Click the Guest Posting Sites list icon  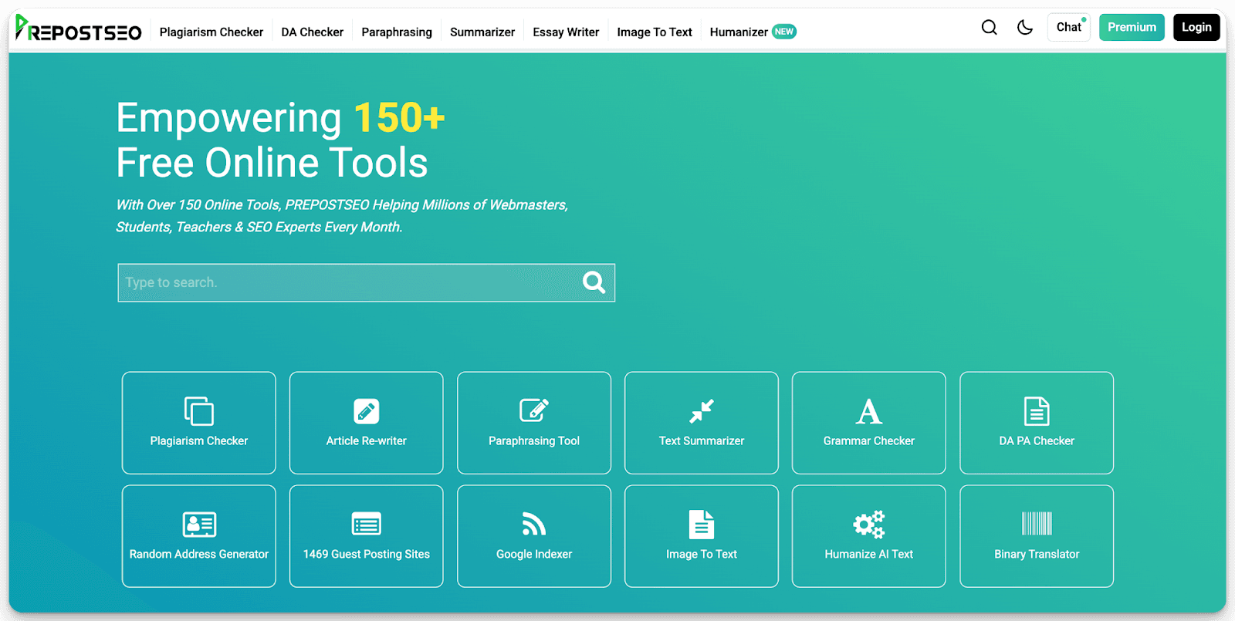tap(367, 525)
